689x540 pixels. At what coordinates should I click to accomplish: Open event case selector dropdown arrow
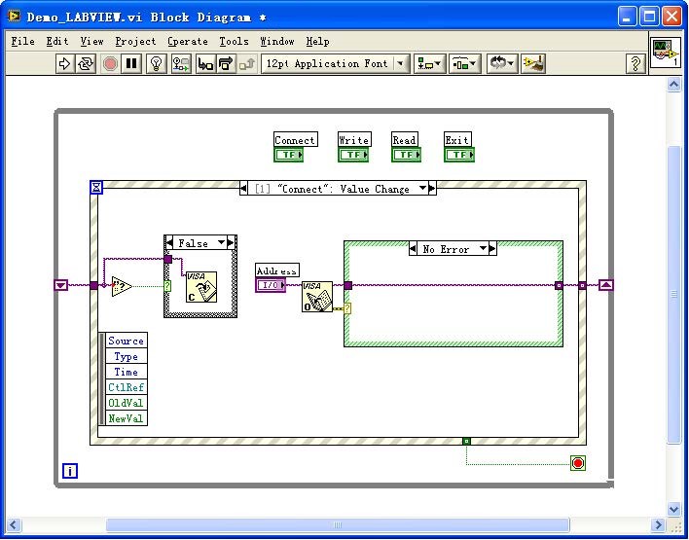point(422,189)
